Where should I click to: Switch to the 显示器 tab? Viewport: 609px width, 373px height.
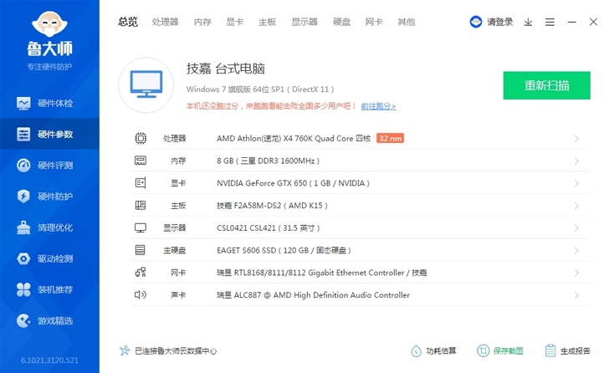click(304, 22)
